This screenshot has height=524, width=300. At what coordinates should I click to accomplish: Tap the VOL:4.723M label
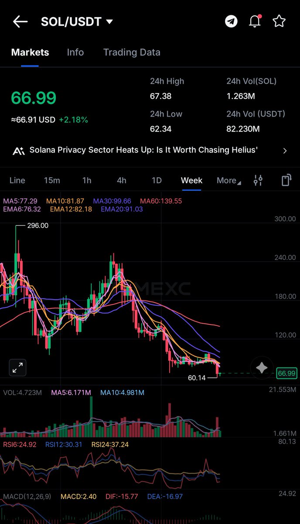23,393
